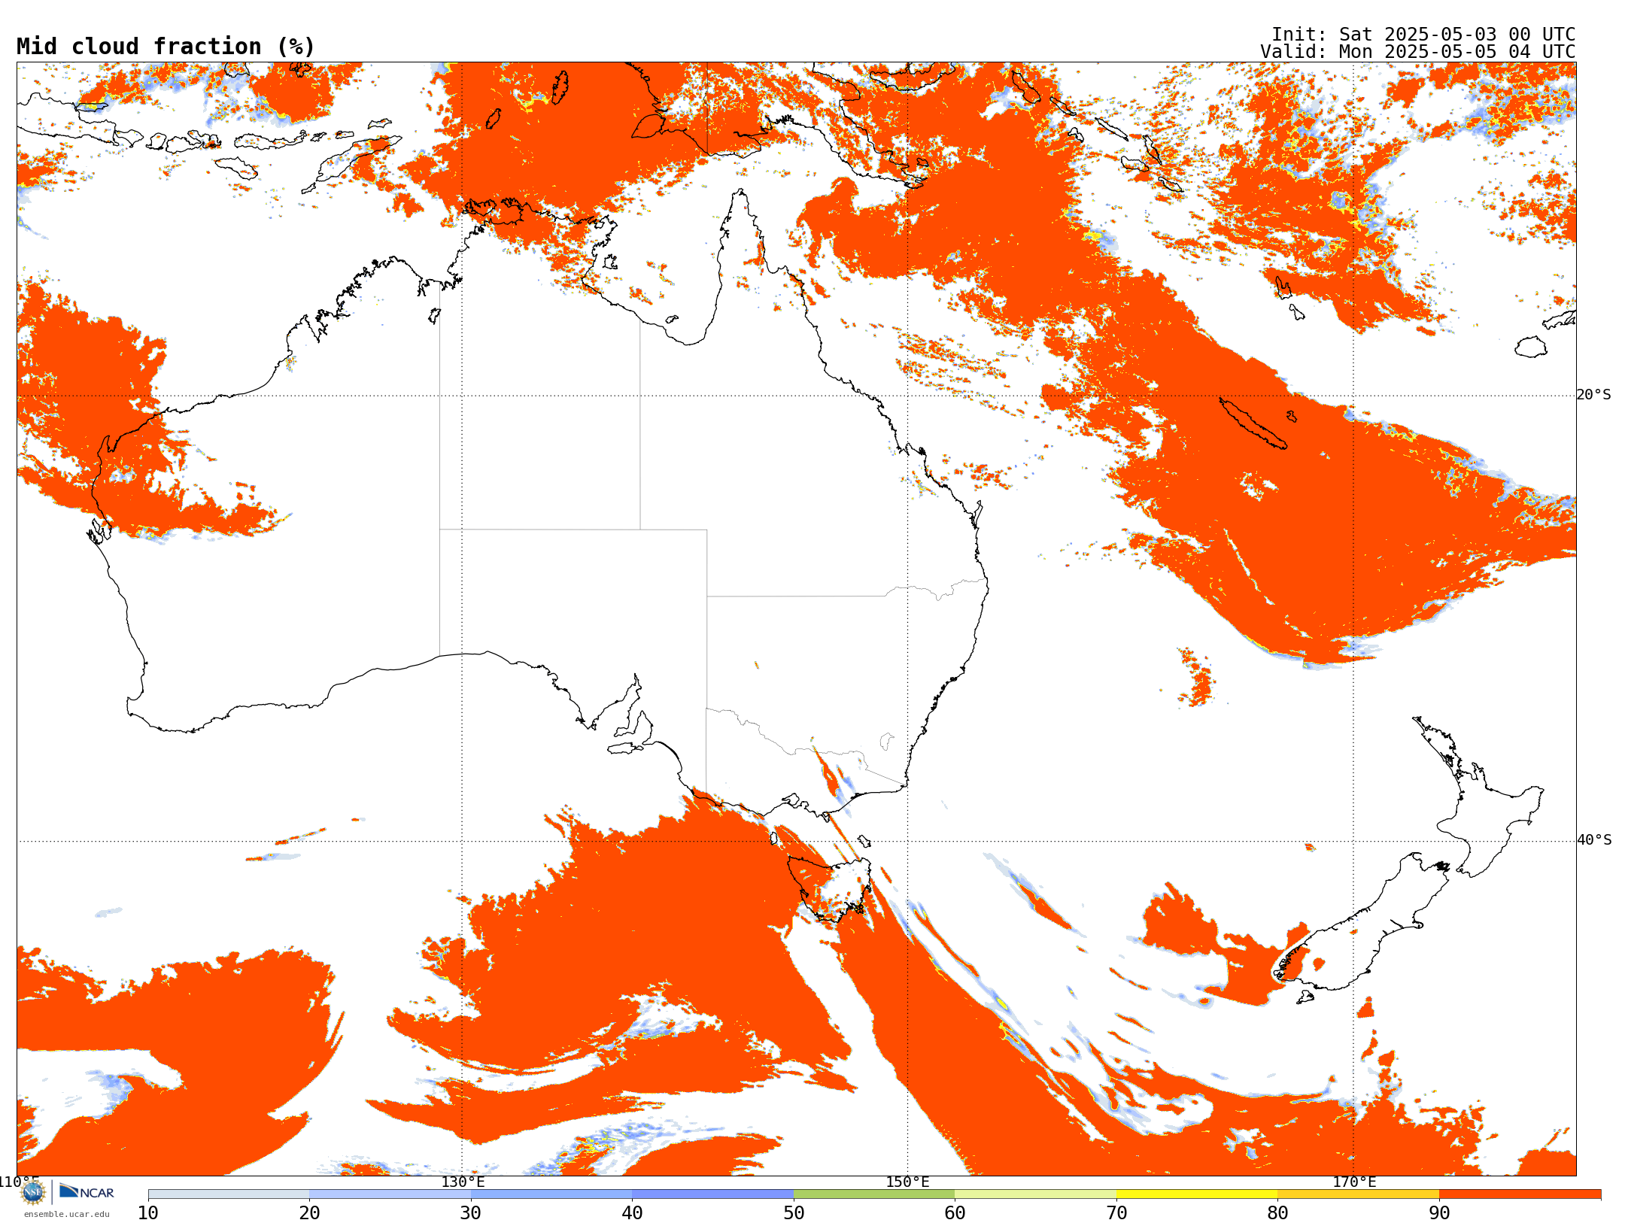Click Tasmania island on the map

click(x=829, y=889)
